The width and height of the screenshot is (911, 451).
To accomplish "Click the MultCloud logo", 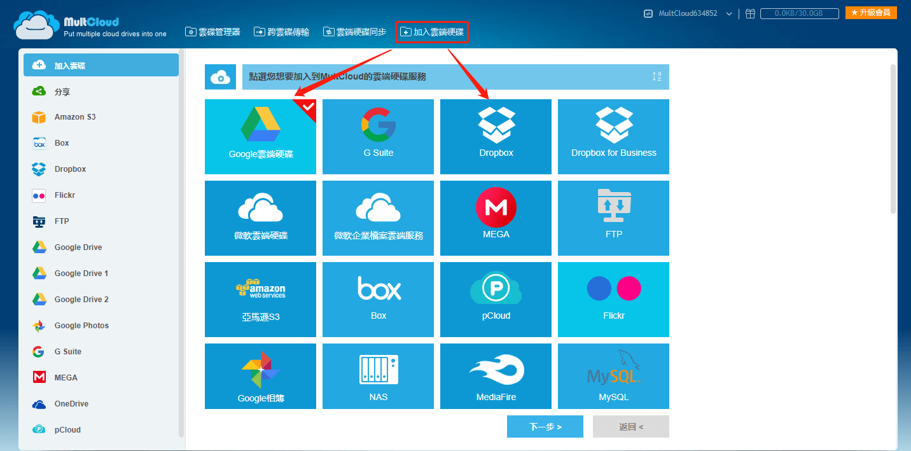I will (x=89, y=25).
